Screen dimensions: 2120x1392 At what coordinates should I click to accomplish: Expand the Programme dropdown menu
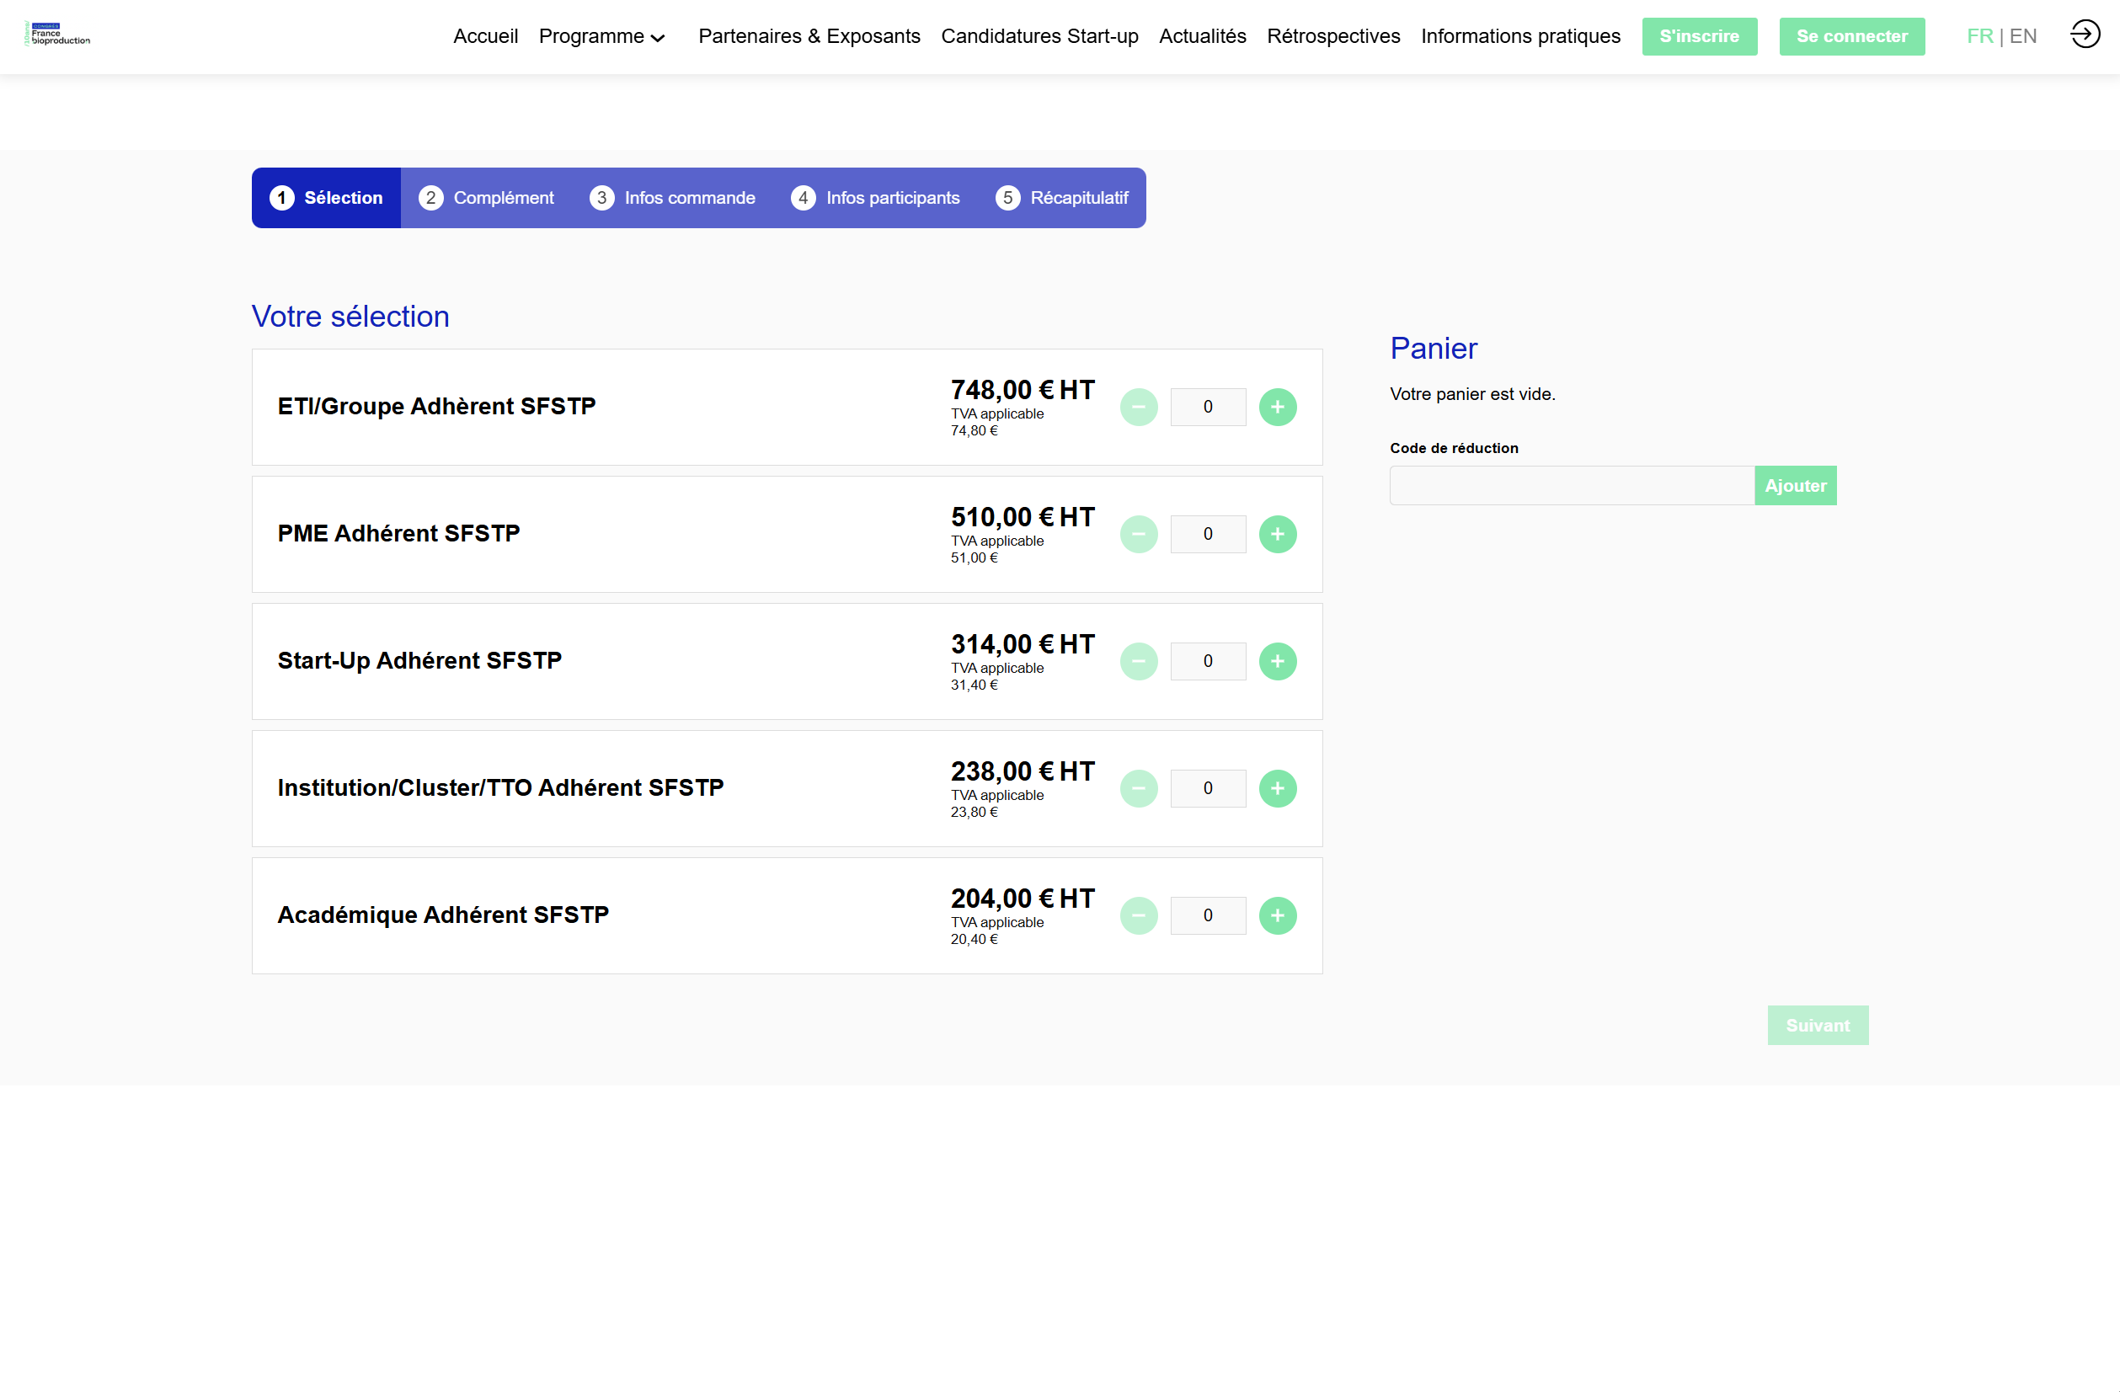[602, 36]
